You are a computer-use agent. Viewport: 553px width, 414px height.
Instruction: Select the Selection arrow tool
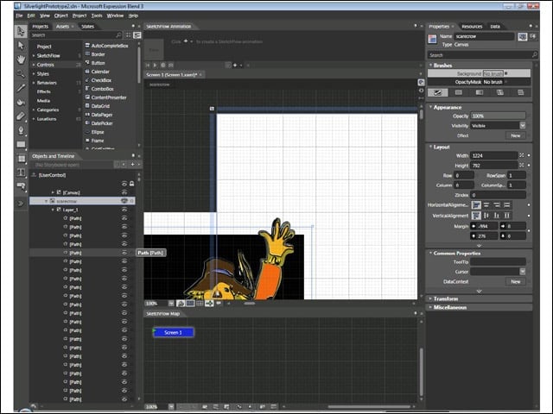(21, 31)
